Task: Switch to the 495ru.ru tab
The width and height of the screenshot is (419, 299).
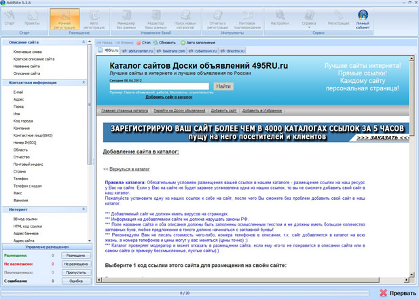Action: pyautogui.click(x=108, y=50)
